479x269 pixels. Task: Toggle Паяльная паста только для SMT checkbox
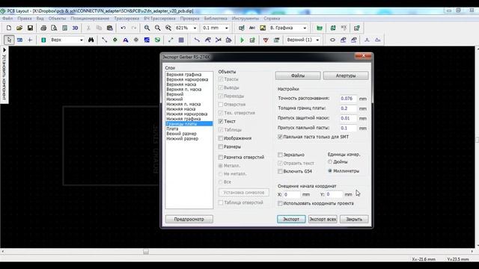pyautogui.click(x=280, y=137)
